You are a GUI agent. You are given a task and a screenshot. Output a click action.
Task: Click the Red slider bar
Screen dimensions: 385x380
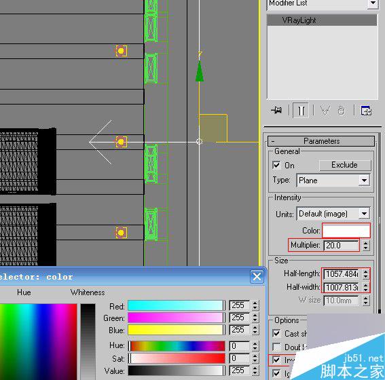[177, 305]
